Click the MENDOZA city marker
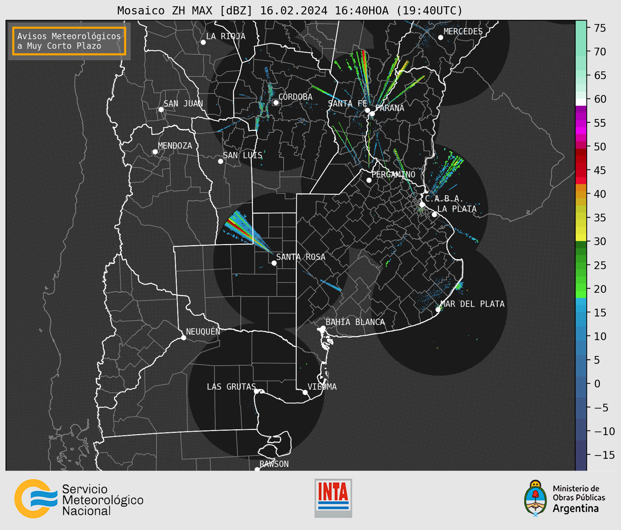The height and width of the screenshot is (530, 621). (x=155, y=152)
